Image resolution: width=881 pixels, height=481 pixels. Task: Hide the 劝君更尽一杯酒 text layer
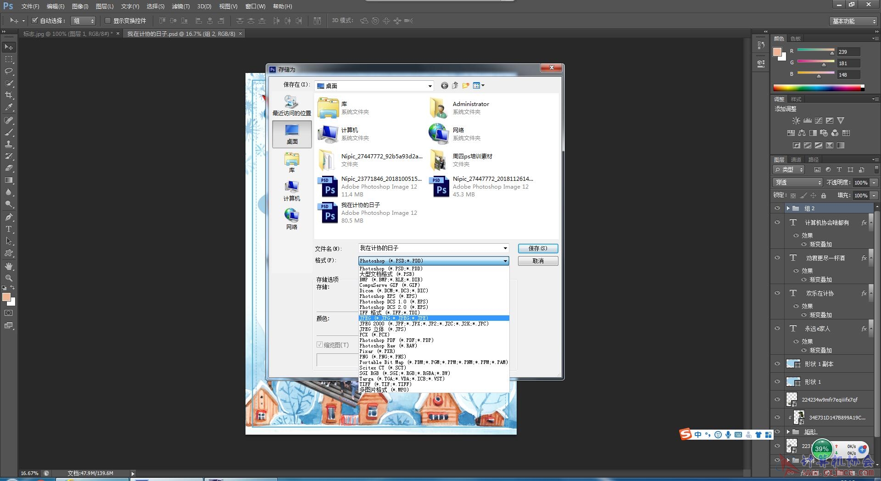[x=777, y=257]
